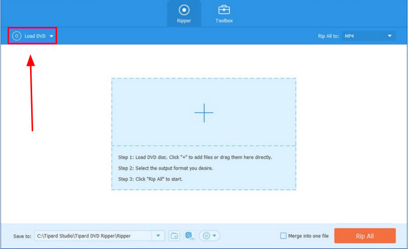Screen dimensions: 408x249
Task: Toggle the GPU acceleration icon
Action: 189,236
